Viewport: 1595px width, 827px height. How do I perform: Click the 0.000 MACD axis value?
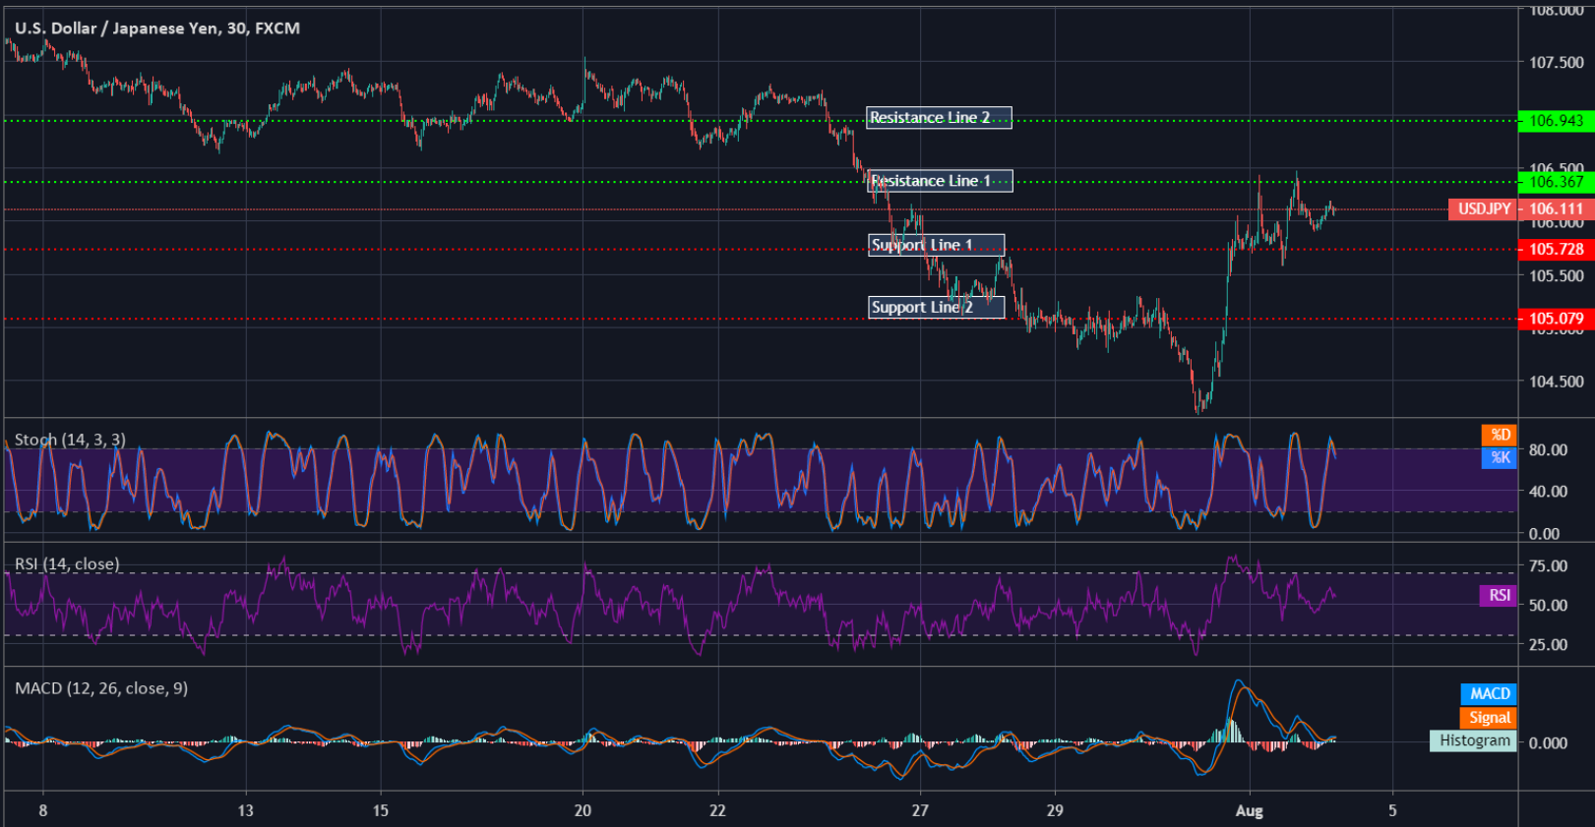tap(1548, 743)
